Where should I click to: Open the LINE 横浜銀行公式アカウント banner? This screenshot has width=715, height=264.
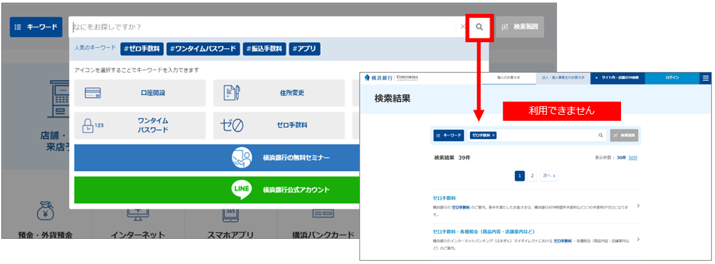216,190
